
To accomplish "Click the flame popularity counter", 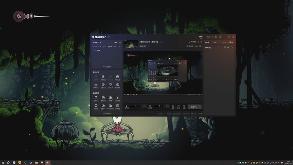I will (x=197, y=46).
